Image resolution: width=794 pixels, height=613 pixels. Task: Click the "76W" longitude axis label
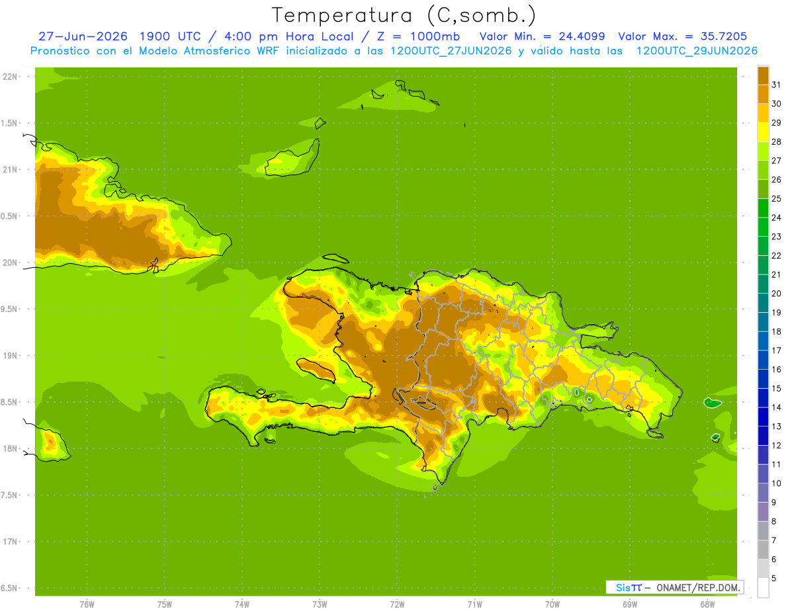tap(87, 604)
